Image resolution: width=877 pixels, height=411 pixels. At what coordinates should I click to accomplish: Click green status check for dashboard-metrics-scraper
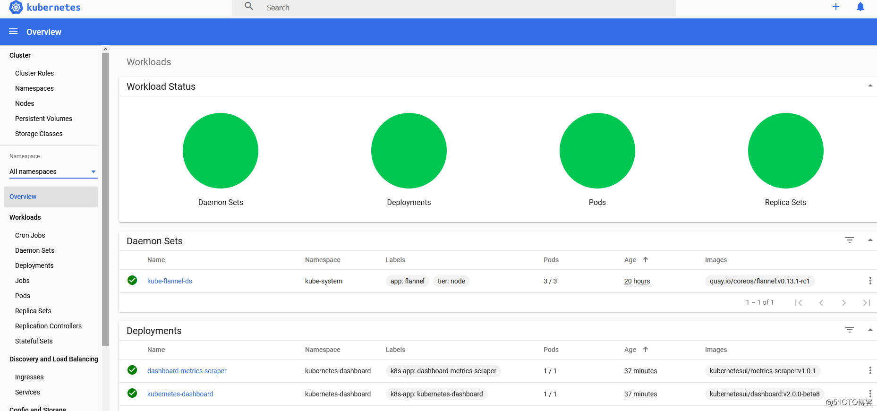coord(132,370)
